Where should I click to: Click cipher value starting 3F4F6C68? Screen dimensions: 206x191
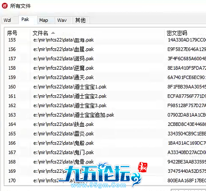tap(187, 59)
